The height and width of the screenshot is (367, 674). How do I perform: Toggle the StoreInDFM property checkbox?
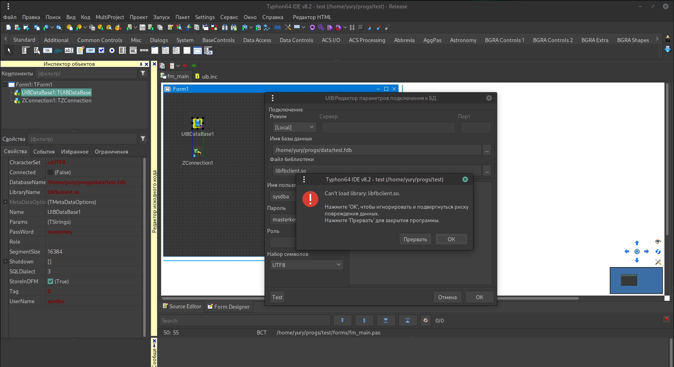coord(50,281)
